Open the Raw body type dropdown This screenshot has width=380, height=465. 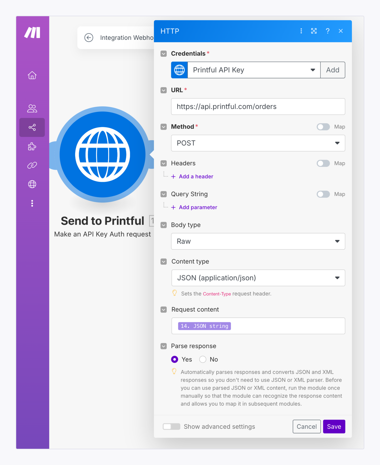(258, 241)
